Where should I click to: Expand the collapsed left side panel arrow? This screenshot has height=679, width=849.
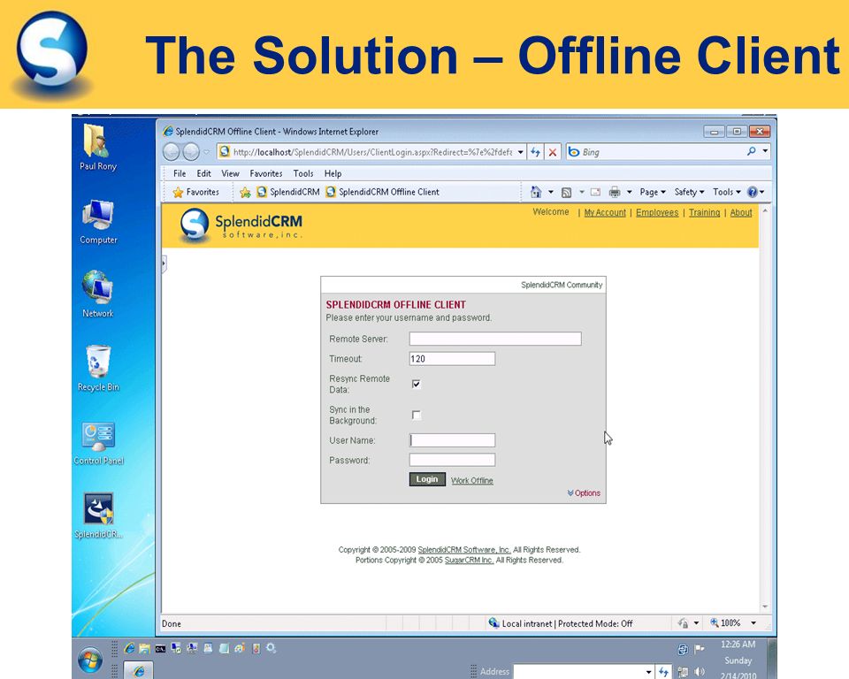click(164, 263)
